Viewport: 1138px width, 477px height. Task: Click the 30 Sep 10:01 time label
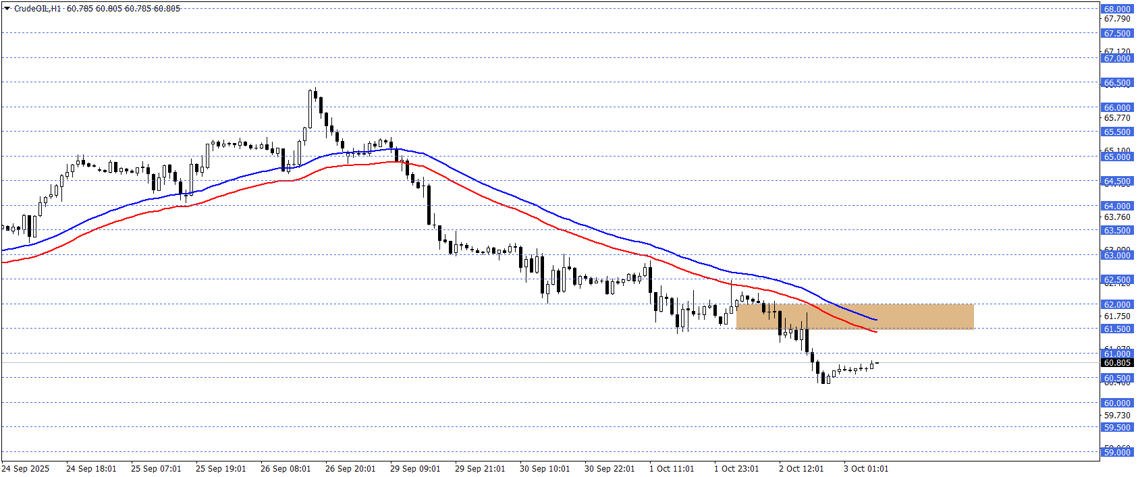(545, 469)
